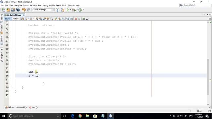Click the Clean and Build Project icon
212x119 pixels.
tap(63, 10)
